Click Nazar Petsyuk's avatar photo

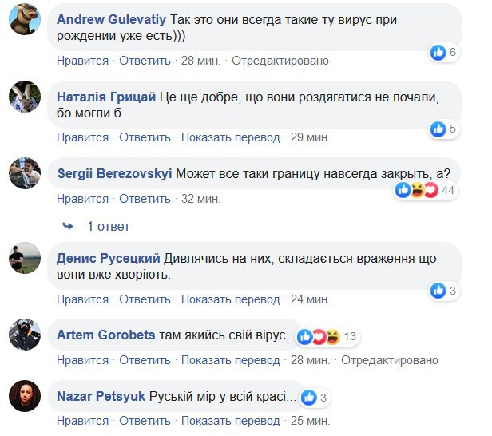click(x=25, y=397)
